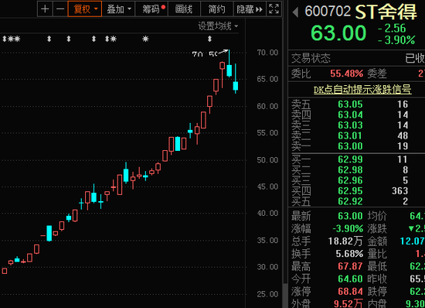The height and width of the screenshot is (308, 425).
Task: Click the 换手 value 5.68%
Action: coord(349,254)
